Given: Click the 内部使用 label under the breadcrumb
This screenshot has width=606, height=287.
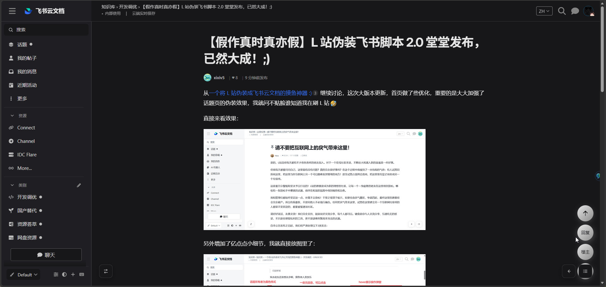Looking at the screenshot, I should coord(113,14).
